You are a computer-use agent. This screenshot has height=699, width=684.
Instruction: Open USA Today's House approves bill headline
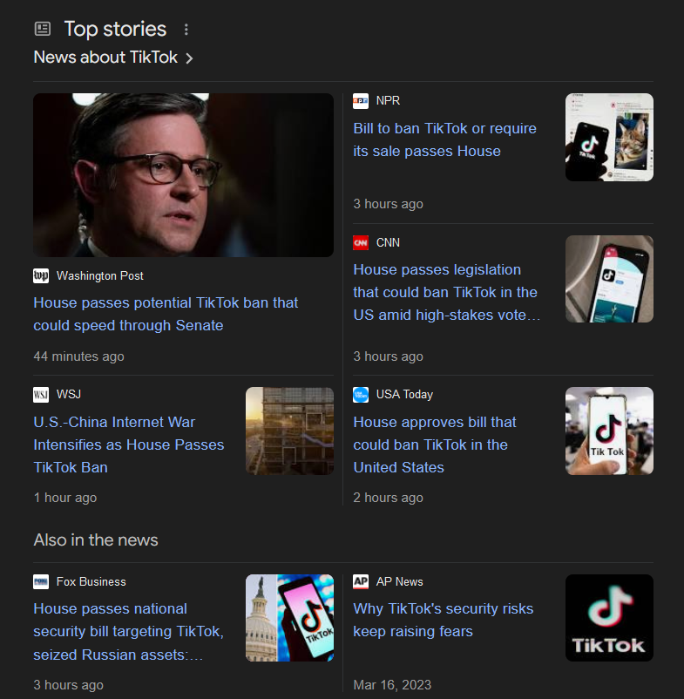[435, 445]
